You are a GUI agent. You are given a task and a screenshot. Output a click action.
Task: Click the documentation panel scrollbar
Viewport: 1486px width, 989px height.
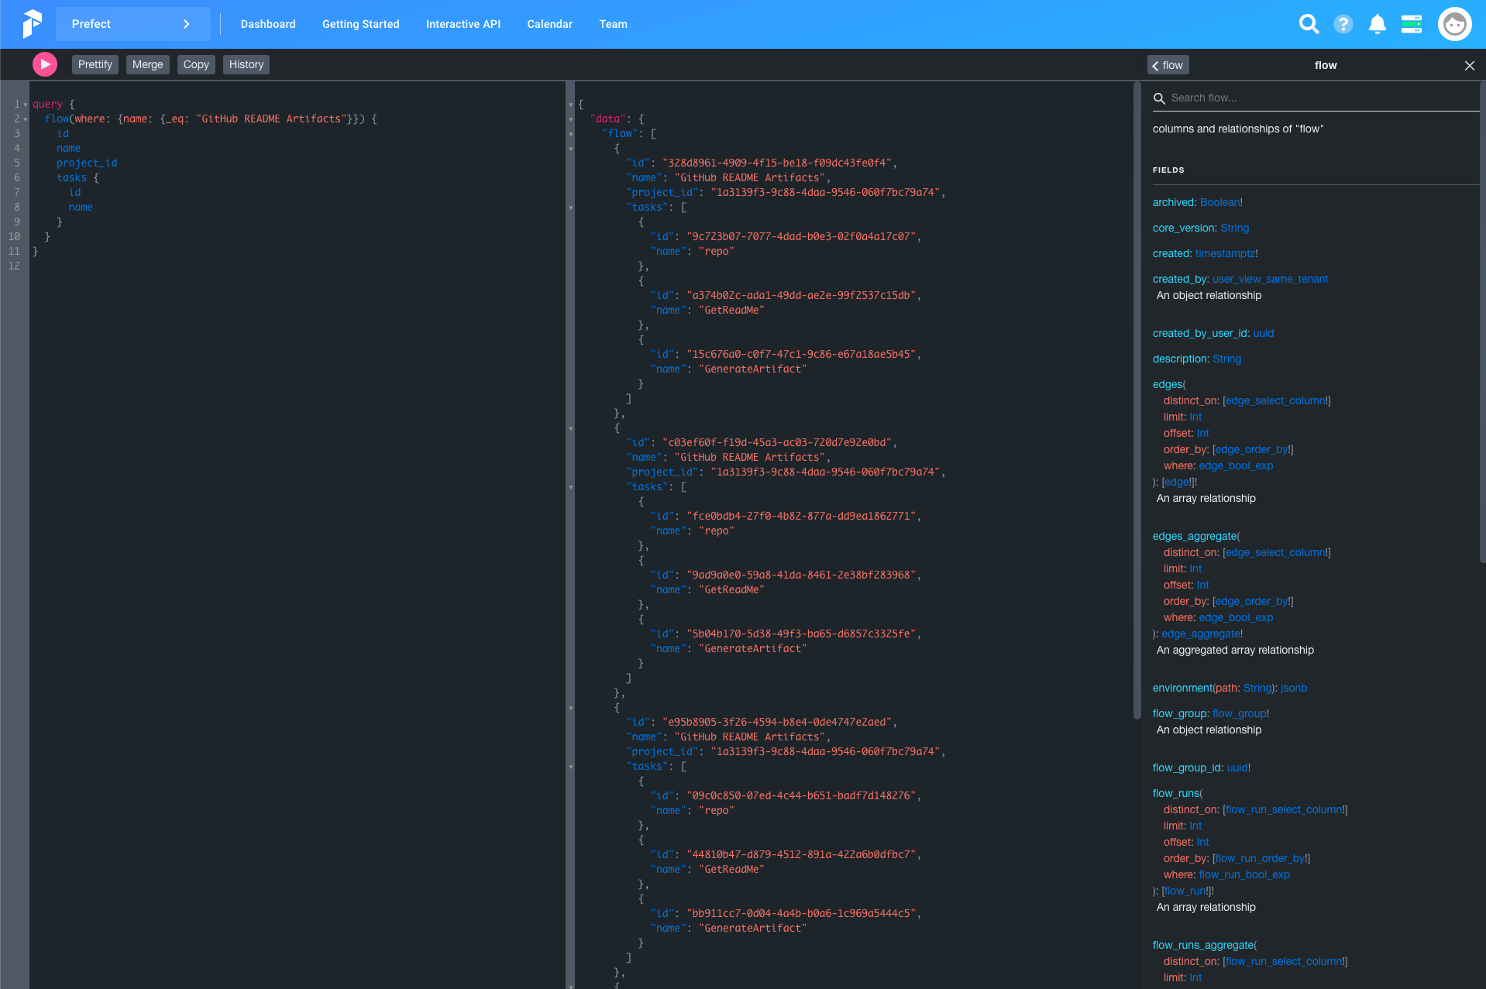pos(1482,321)
